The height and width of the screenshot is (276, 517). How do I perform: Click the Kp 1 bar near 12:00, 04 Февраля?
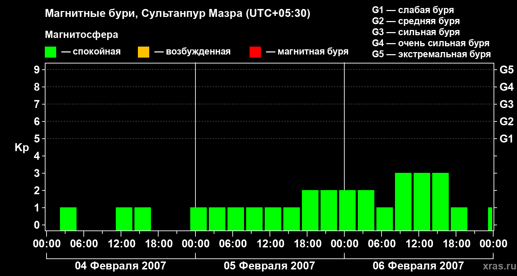(124, 219)
